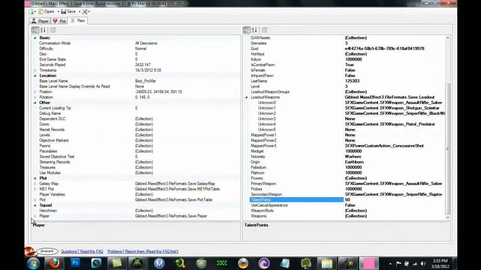Open the purple BitTorrent taskbar icon
481x270 pixels.
(x=264, y=263)
